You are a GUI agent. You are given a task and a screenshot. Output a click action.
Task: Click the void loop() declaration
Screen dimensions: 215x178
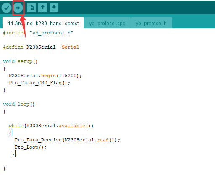(19, 105)
